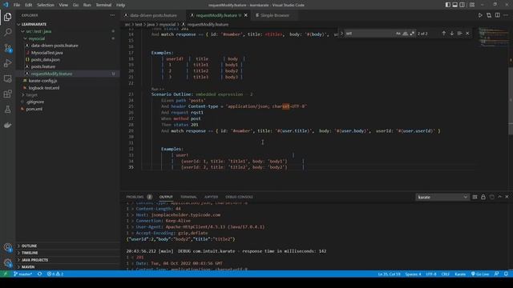Open notifications bell in status bar
513x288 pixels.
[506, 274]
